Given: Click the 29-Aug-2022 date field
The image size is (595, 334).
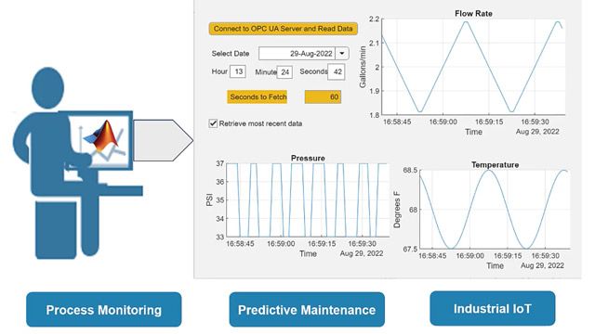Looking at the screenshot, I should tap(297, 54).
